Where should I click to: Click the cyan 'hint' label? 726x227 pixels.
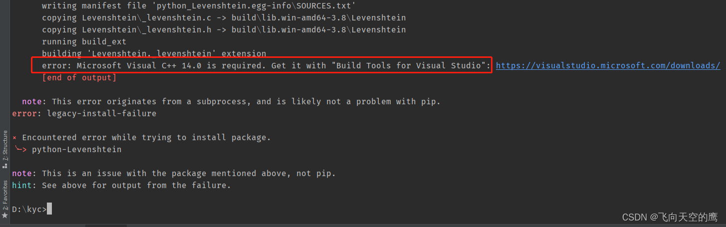21,185
